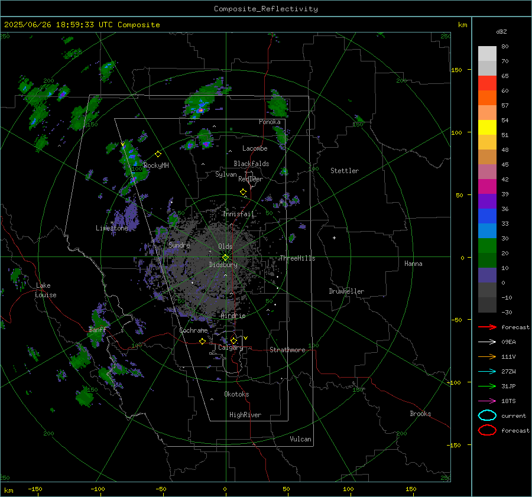Click the Hanna map label
Screen dimensions: 532x497
[413, 264]
